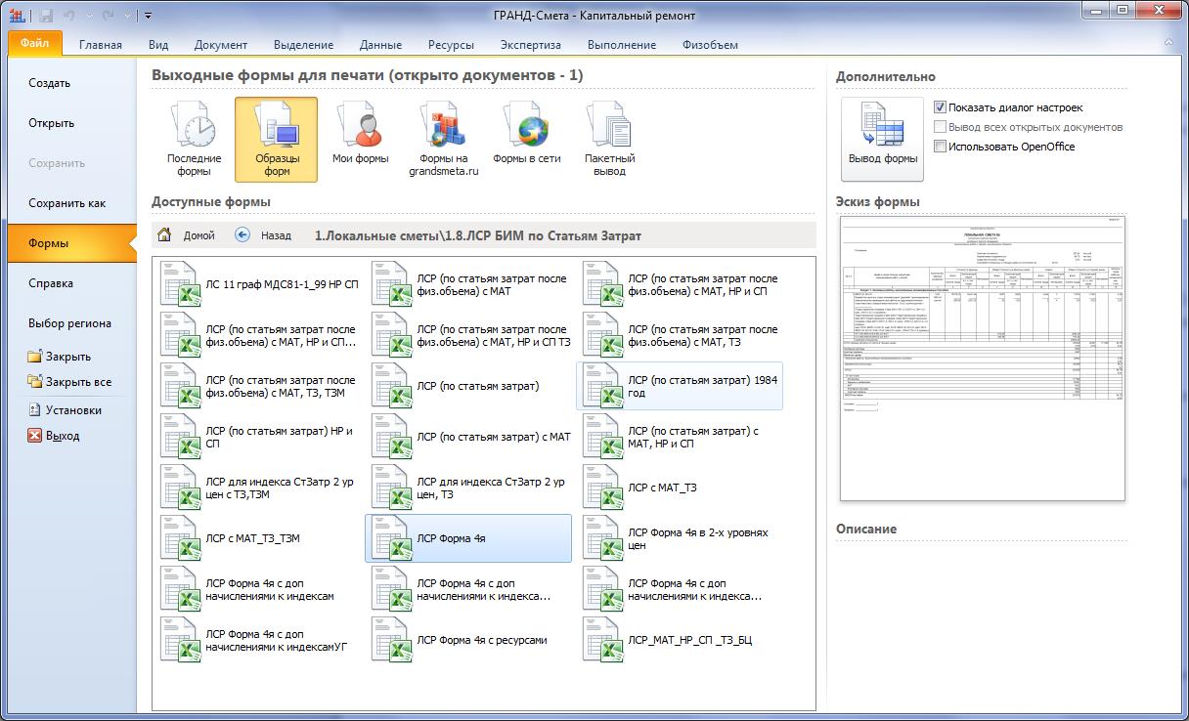Image resolution: width=1189 pixels, height=721 pixels.
Task: Open quick access toolbar customize dropdown
Action: [148, 16]
